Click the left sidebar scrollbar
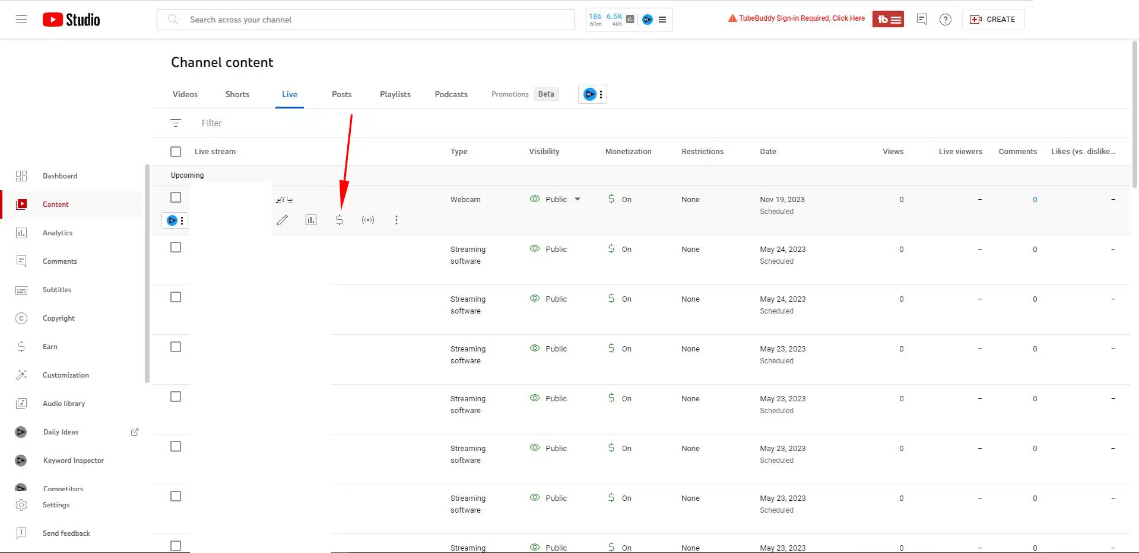 pos(147,273)
